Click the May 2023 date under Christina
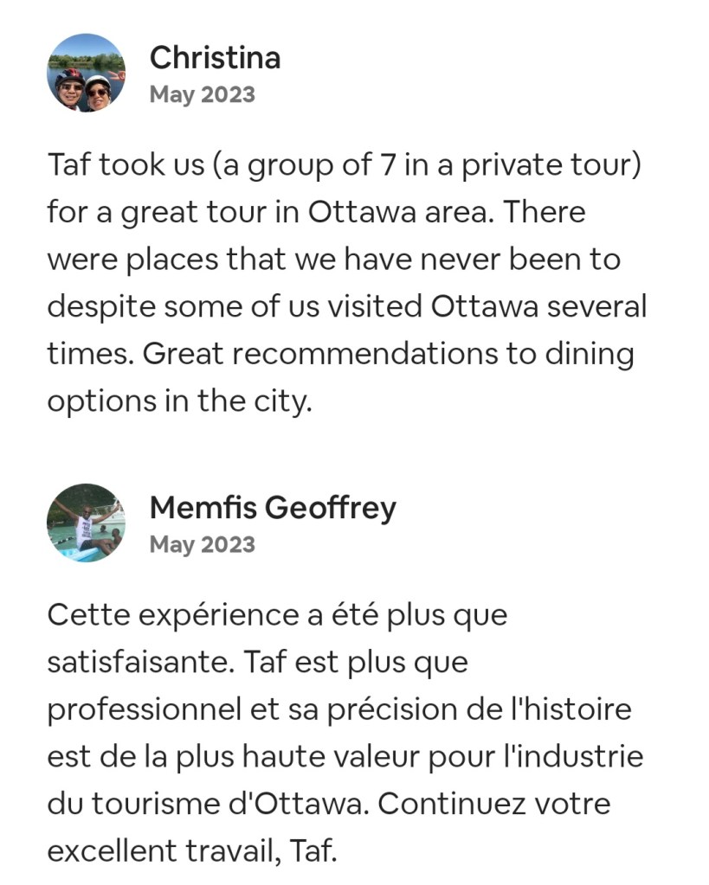 pos(202,94)
